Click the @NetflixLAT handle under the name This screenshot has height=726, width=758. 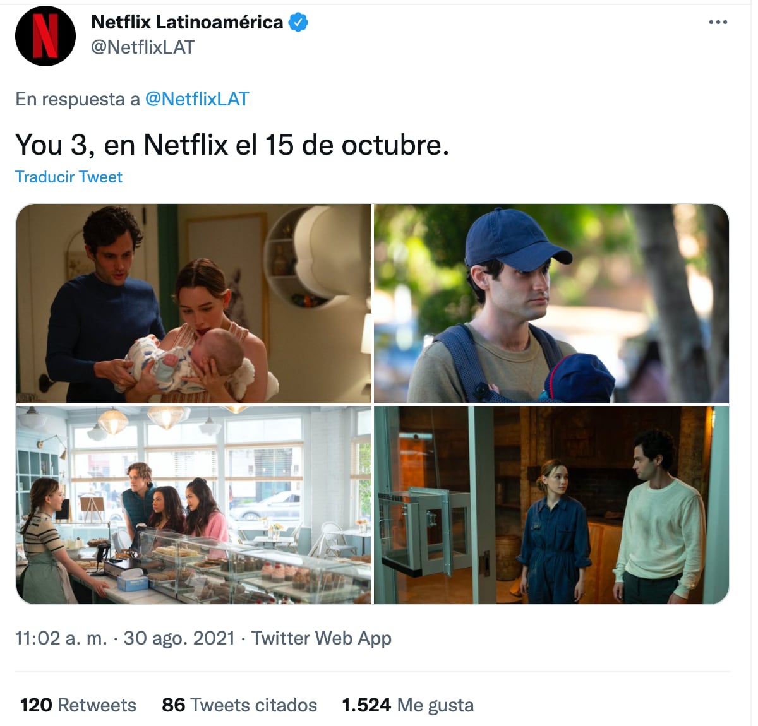143,47
